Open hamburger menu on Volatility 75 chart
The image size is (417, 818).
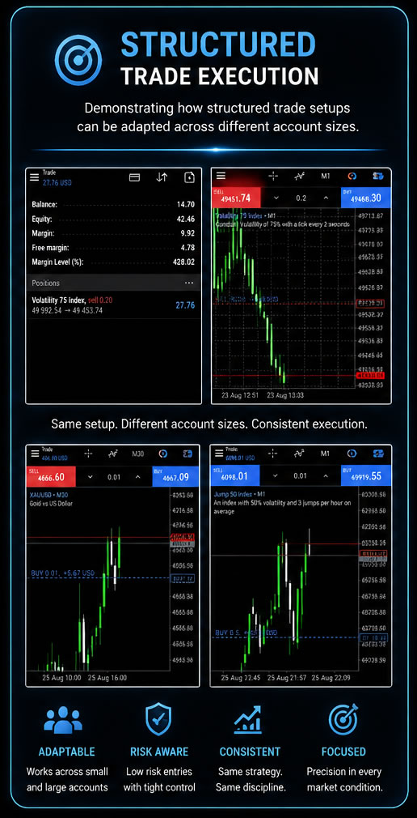(x=221, y=176)
